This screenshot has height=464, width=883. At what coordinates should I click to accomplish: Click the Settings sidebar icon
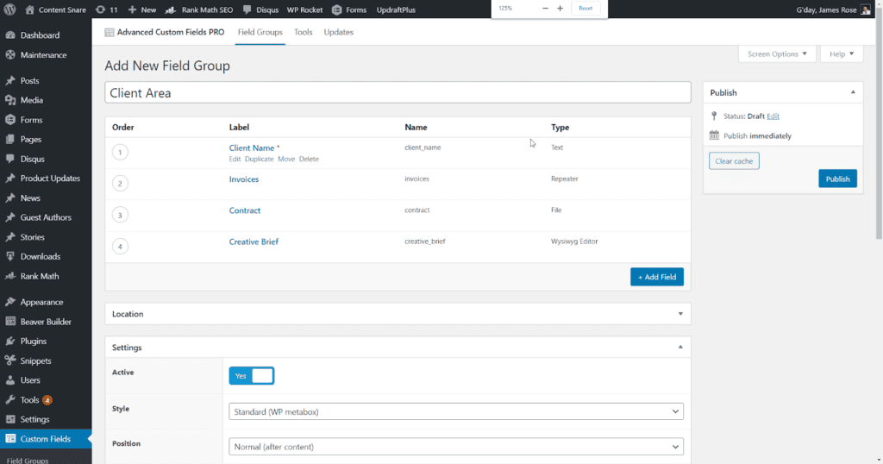click(10, 419)
